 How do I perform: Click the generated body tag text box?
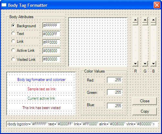82,124
